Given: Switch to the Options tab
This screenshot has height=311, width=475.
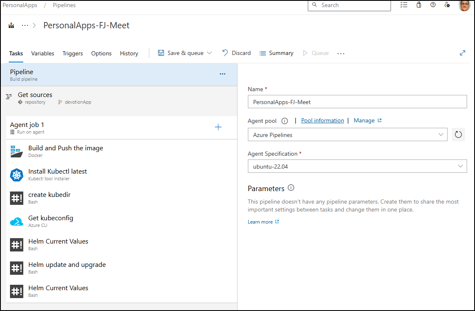Looking at the screenshot, I should (x=101, y=53).
